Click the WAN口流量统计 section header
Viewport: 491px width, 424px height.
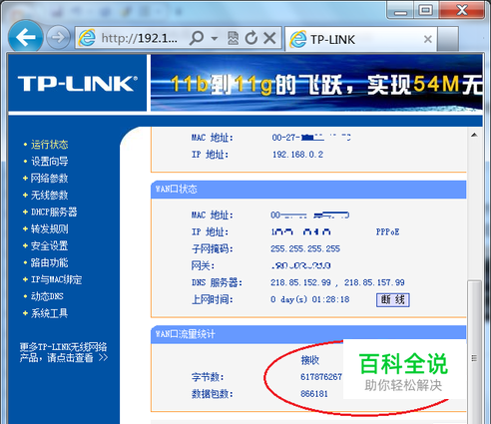(308, 334)
